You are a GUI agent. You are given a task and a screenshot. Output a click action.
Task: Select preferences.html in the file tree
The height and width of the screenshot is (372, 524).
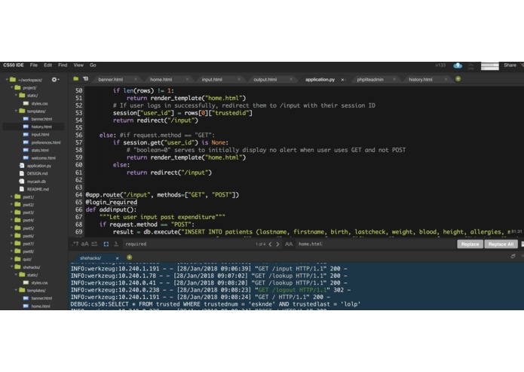pyautogui.click(x=46, y=142)
